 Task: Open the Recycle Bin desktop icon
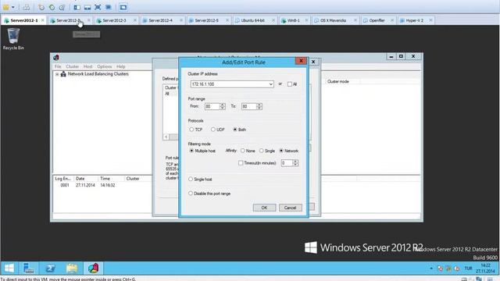[13, 38]
